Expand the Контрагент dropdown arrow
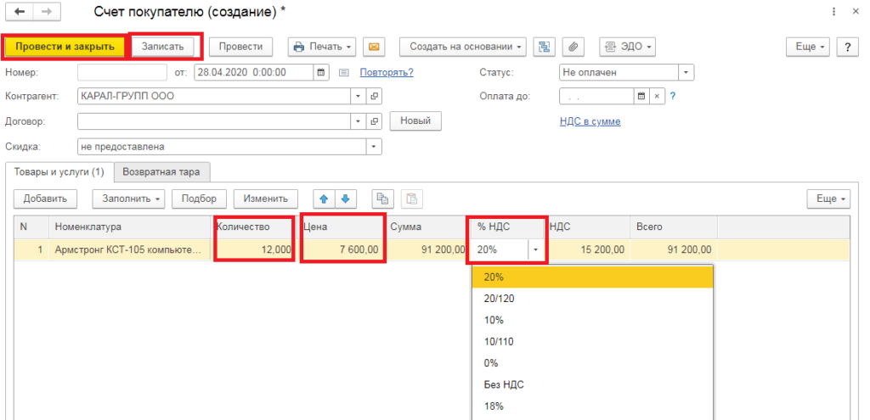The image size is (870, 420). click(359, 97)
